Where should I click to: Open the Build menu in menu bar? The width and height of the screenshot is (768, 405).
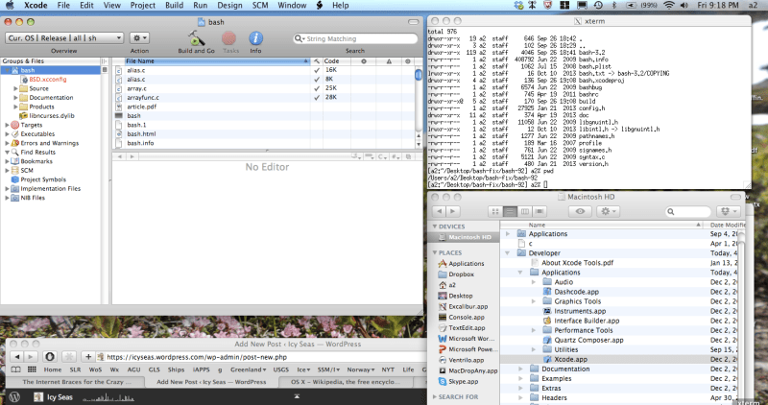[173, 6]
